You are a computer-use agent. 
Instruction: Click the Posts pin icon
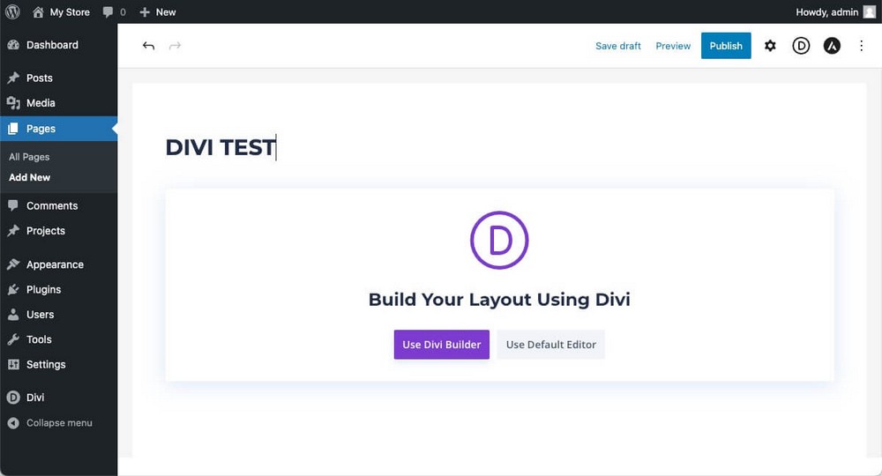coord(13,78)
